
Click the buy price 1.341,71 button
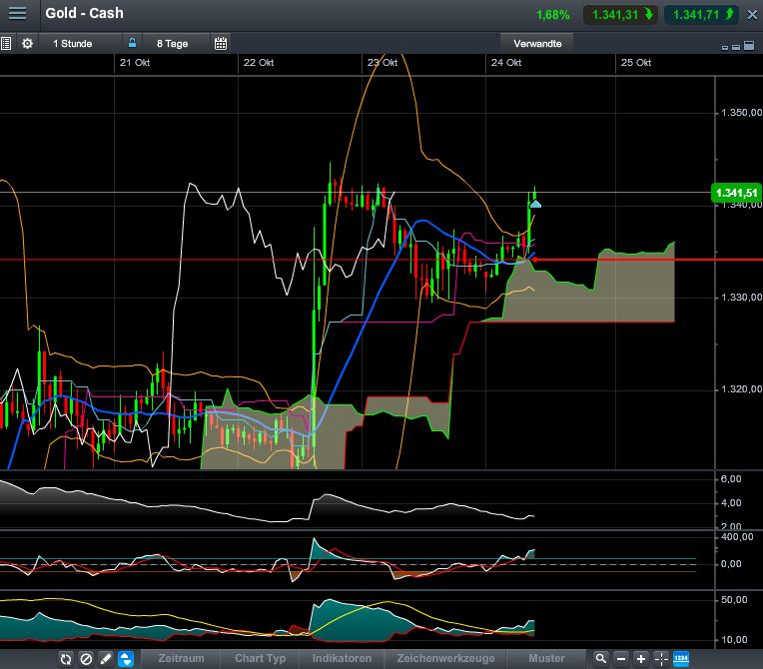pyautogui.click(x=702, y=15)
